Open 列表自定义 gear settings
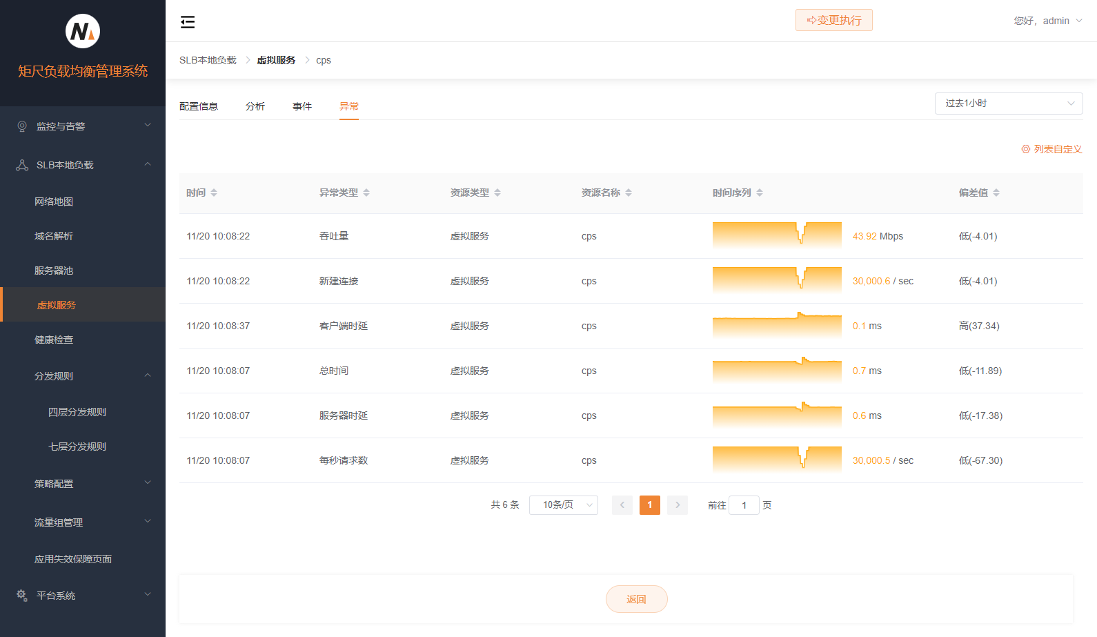Viewport: 1097px width, 637px height. (1051, 149)
